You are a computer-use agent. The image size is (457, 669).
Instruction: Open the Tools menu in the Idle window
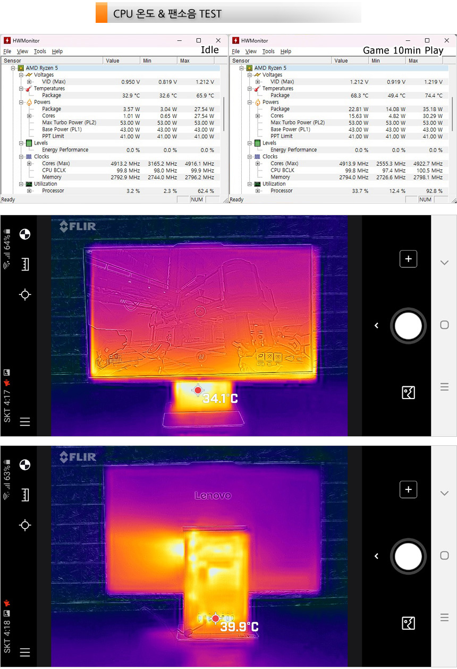click(x=40, y=52)
